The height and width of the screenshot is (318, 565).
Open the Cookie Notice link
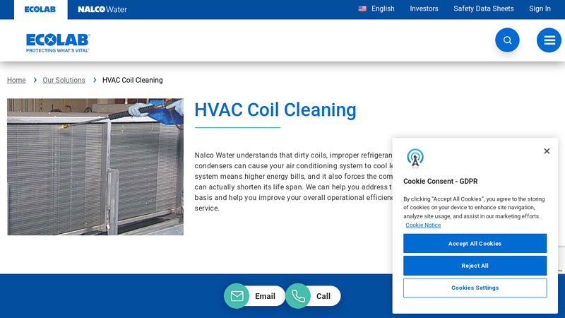point(423,225)
